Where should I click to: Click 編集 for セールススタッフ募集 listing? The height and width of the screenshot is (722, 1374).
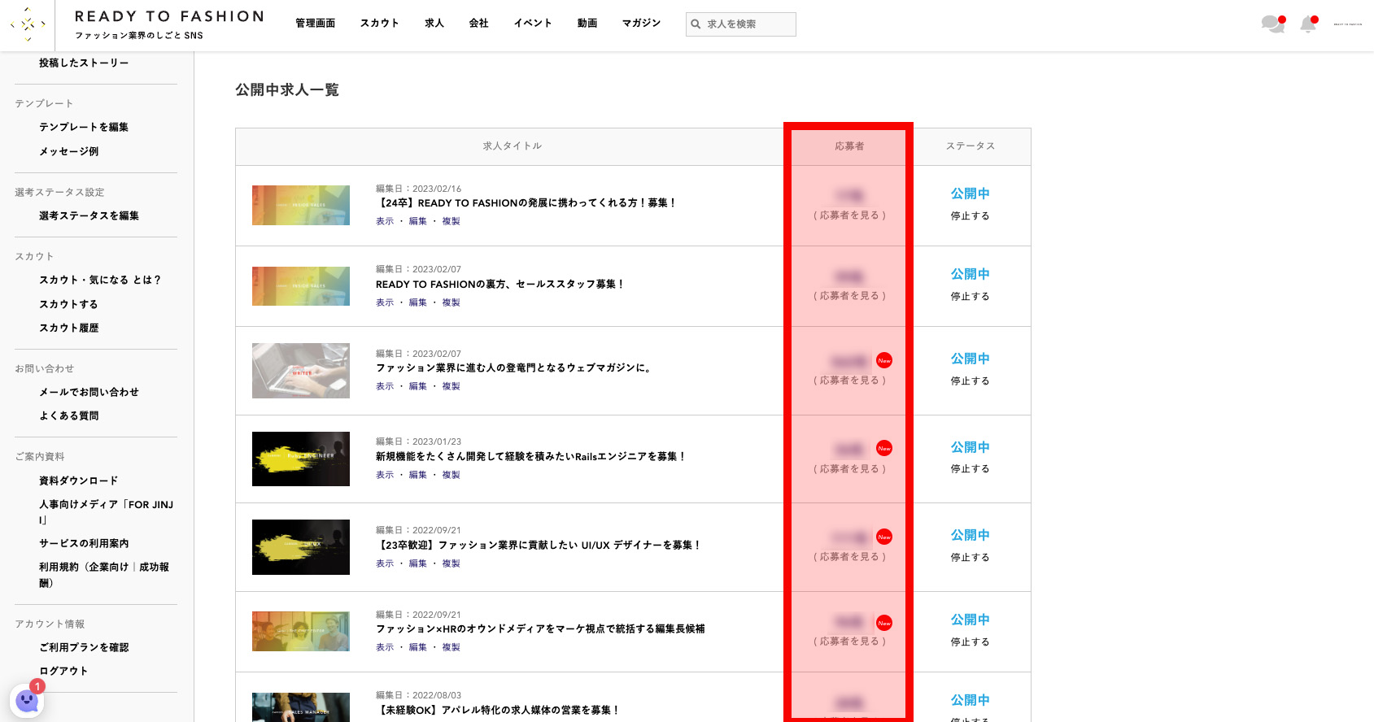[418, 302]
